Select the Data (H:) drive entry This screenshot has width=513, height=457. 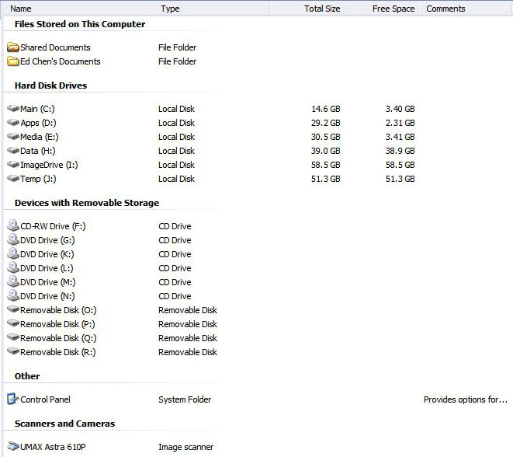38,151
